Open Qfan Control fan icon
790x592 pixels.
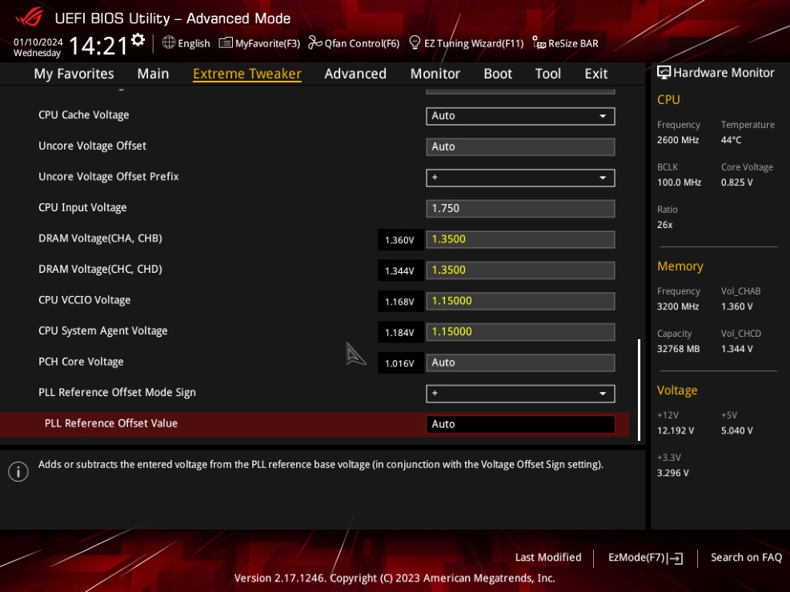pyautogui.click(x=315, y=42)
